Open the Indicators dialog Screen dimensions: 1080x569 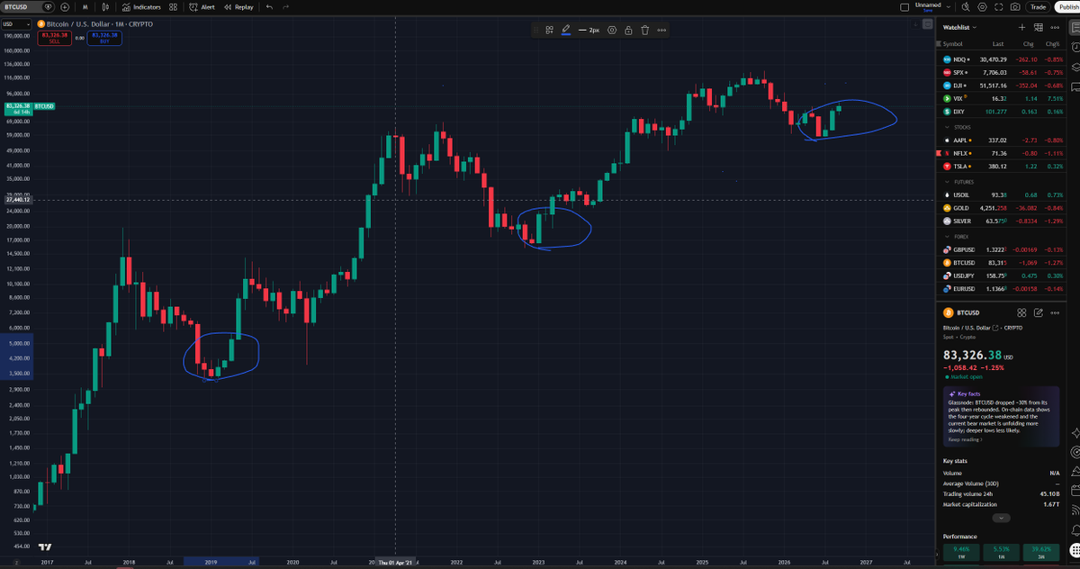point(141,6)
